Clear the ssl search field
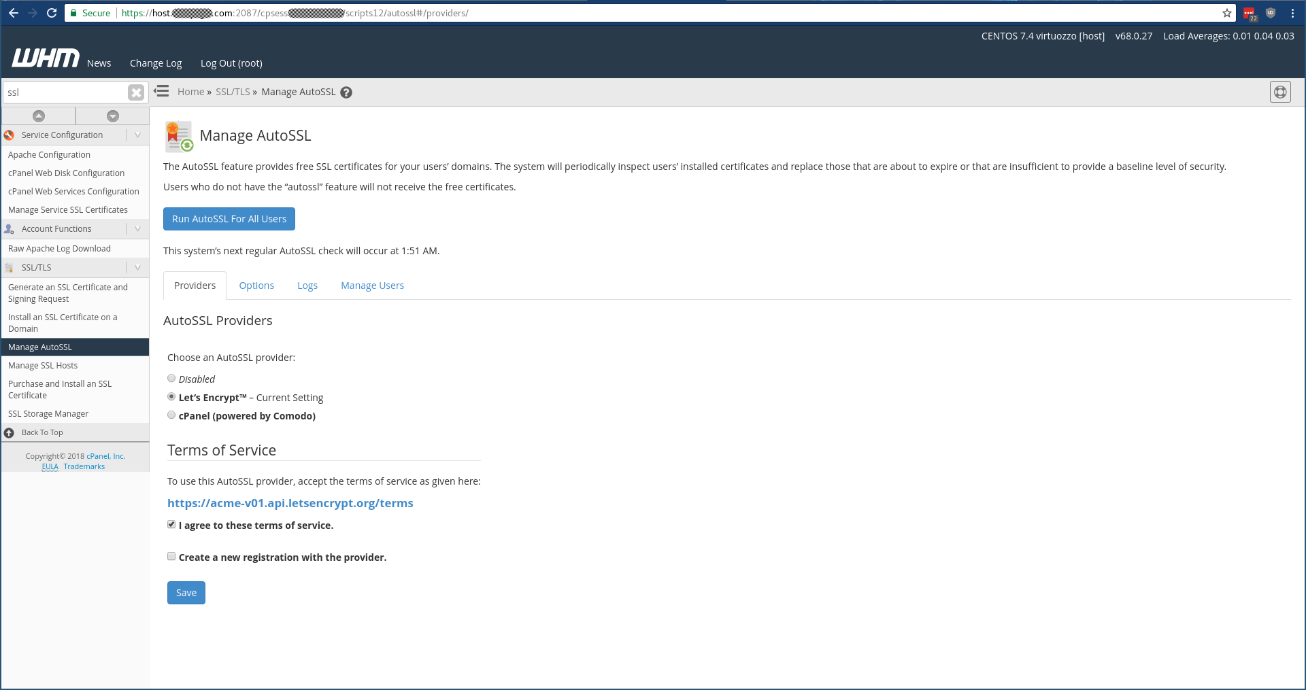1306x690 pixels. [136, 92]
